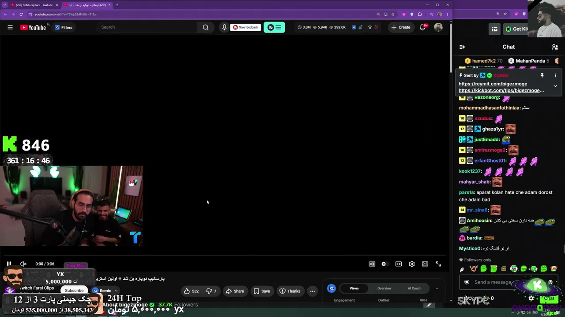This screenshot has width=565, height=317.
Task: Reload the YouTube page
Action: pyautogui.click(x=21, y=14)
